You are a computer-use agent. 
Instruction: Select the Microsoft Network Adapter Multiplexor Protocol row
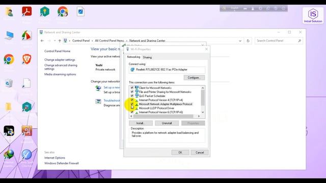click(166, 104)
